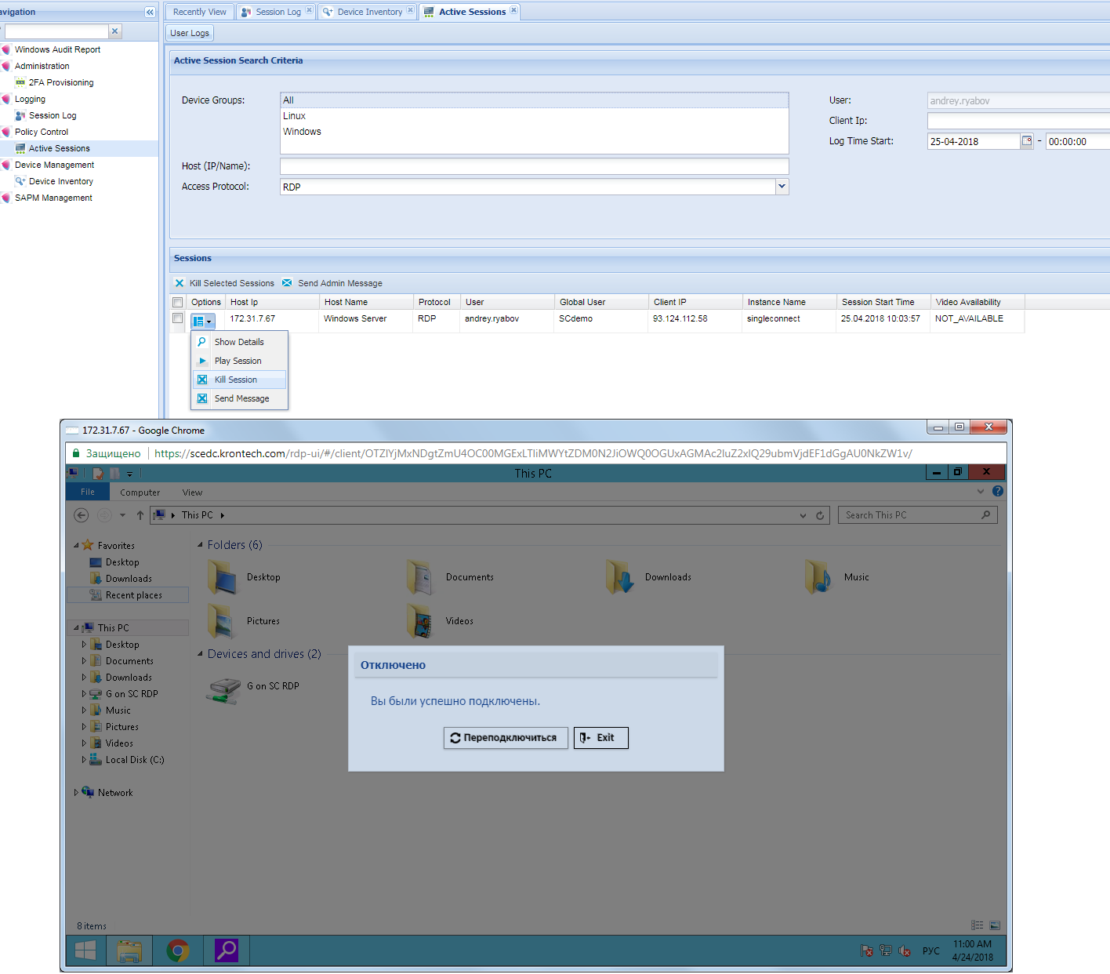Open the Access Protocol dropdown
The height and width of the screenshot is (974, 1110).
781,187
